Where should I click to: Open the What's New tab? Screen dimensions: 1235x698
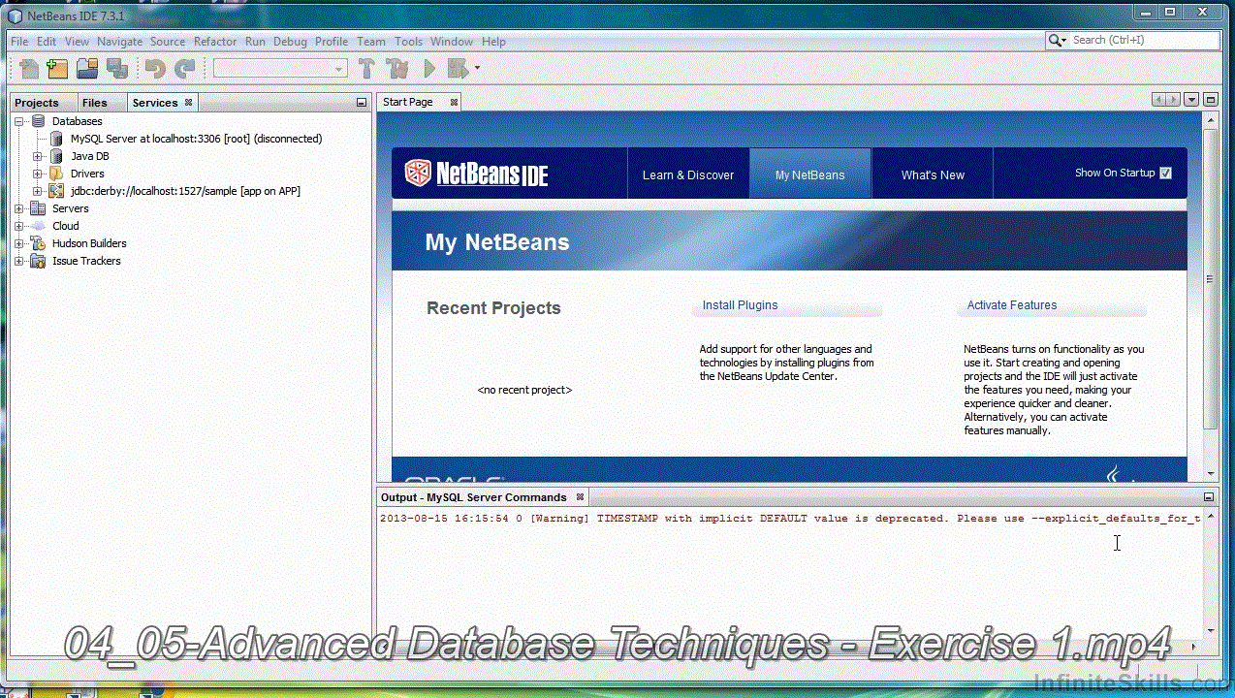click(933, 174)
